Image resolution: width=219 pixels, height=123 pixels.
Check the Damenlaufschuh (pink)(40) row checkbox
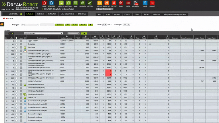16,111
